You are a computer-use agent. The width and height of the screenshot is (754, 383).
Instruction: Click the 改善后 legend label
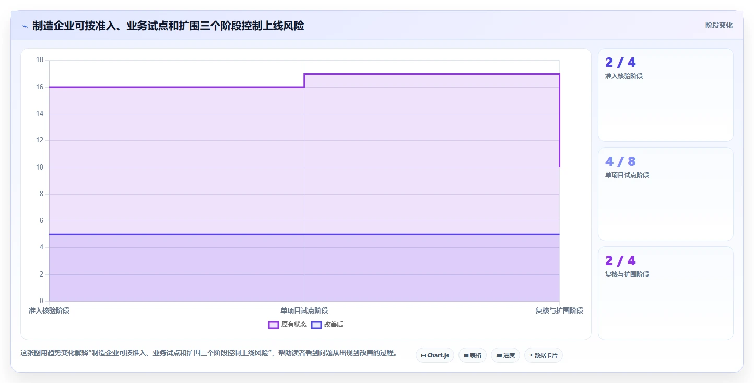click(334, 325)
